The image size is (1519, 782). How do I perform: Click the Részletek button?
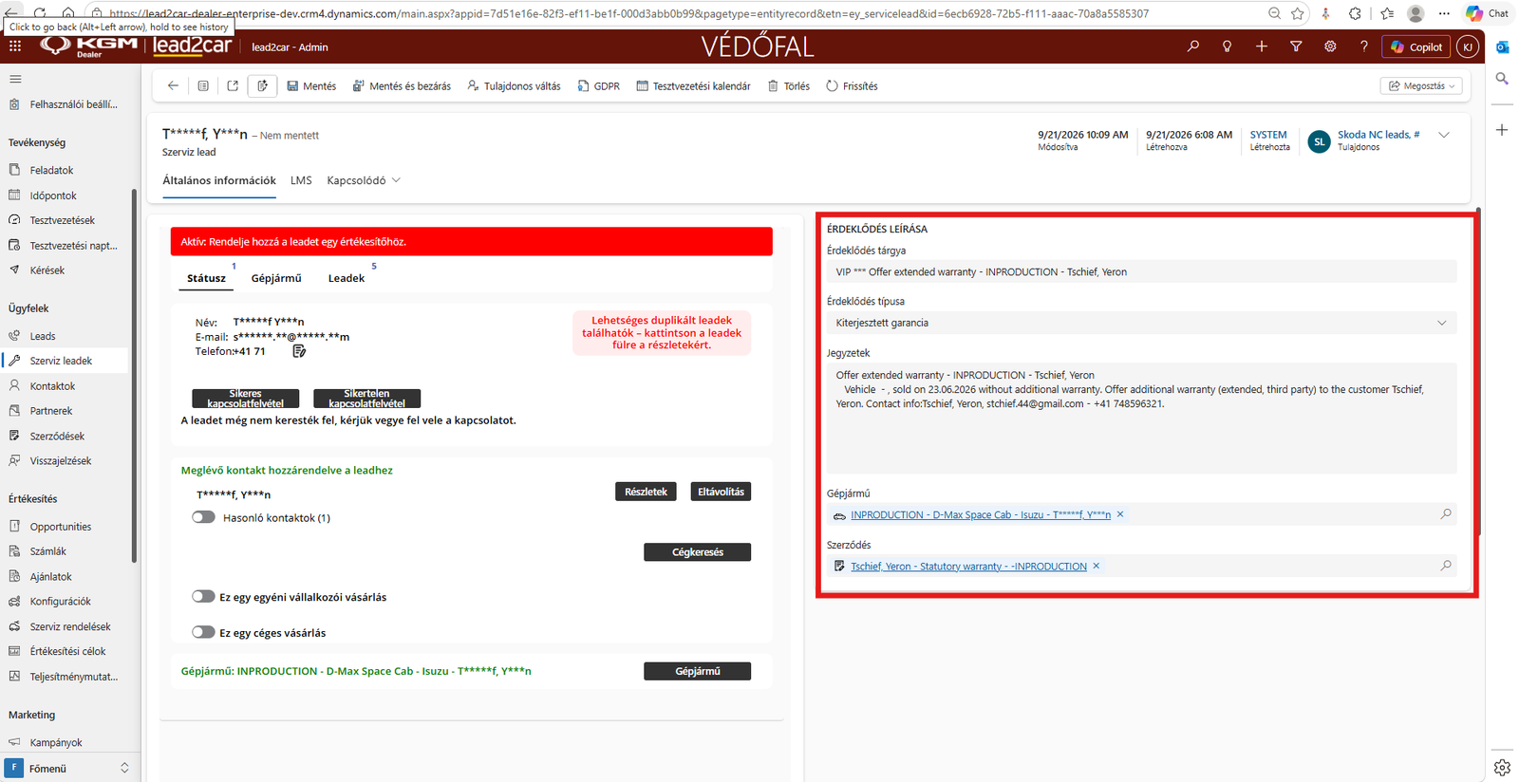click(646, 492)
